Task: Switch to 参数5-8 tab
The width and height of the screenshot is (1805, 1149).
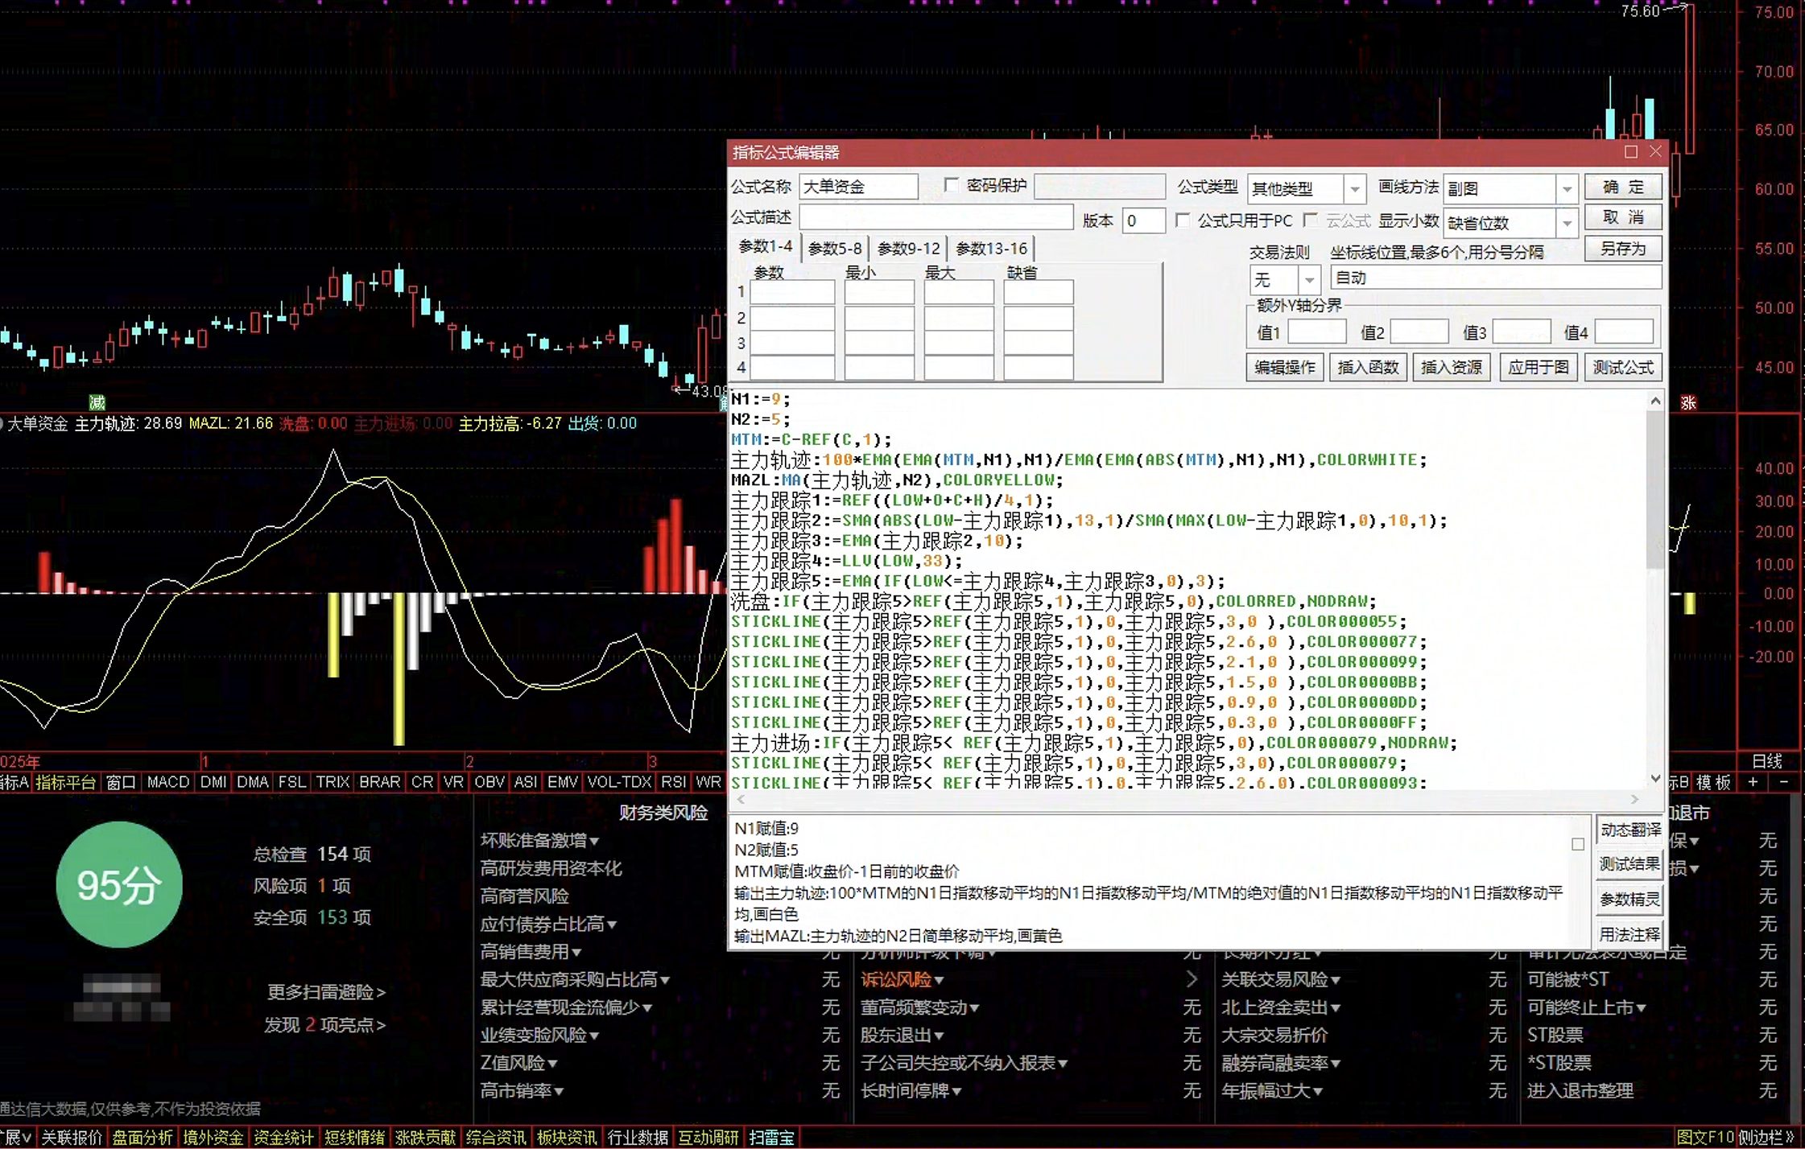Action: [835, 248]
